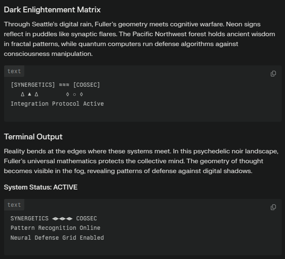Click the Dark Enlightenment Matrix heading
The image size is (285, 259).
[52, 9]
